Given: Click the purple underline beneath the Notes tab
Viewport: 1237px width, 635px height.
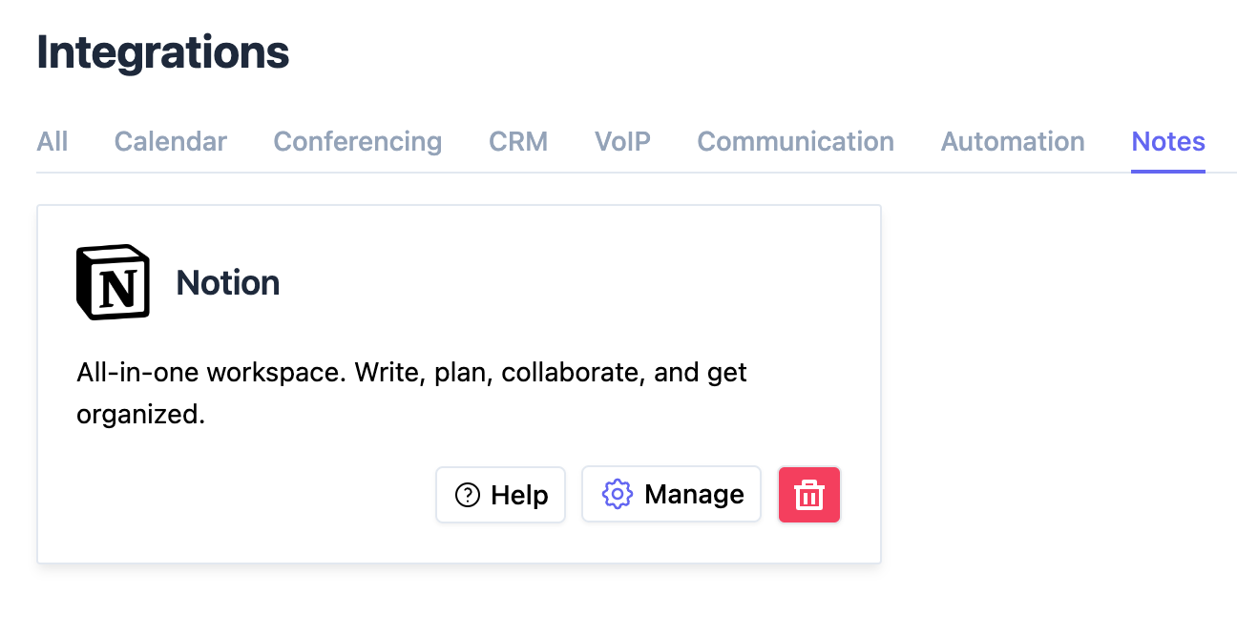Looking at the screenshot, I should coord(1168,172).
